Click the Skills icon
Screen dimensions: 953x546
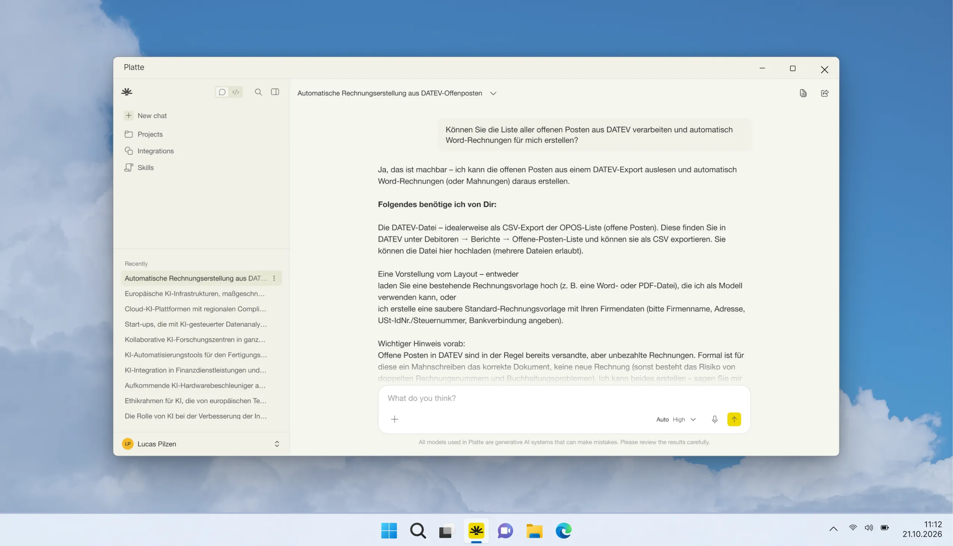coord(129,167)
